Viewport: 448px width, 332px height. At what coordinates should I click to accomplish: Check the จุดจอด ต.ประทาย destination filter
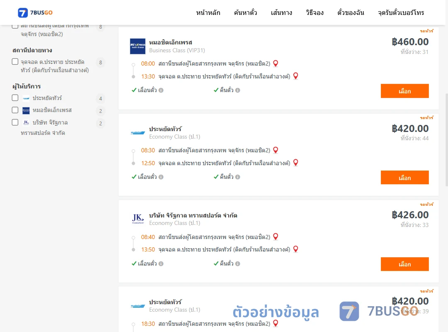15,61
